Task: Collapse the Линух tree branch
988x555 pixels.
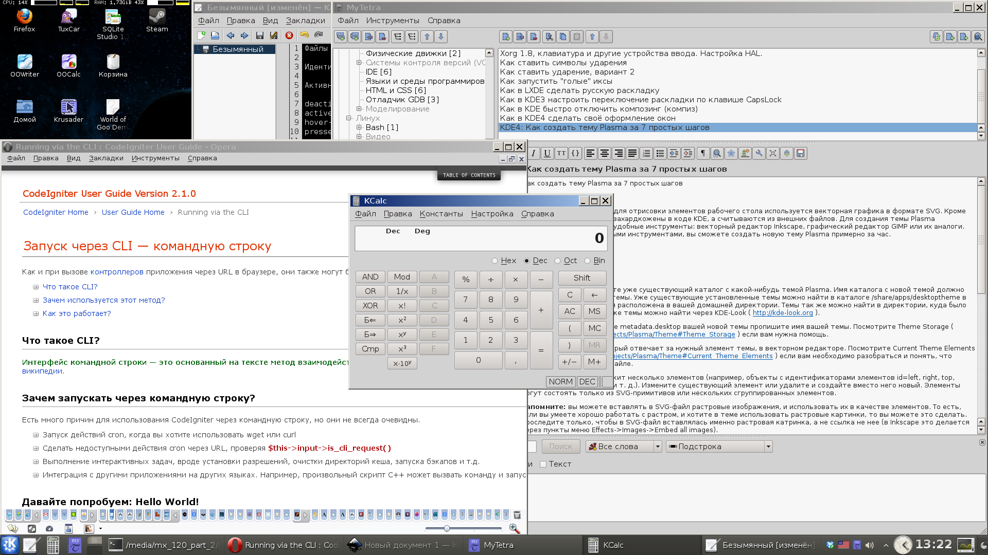Action: point(349,118)
